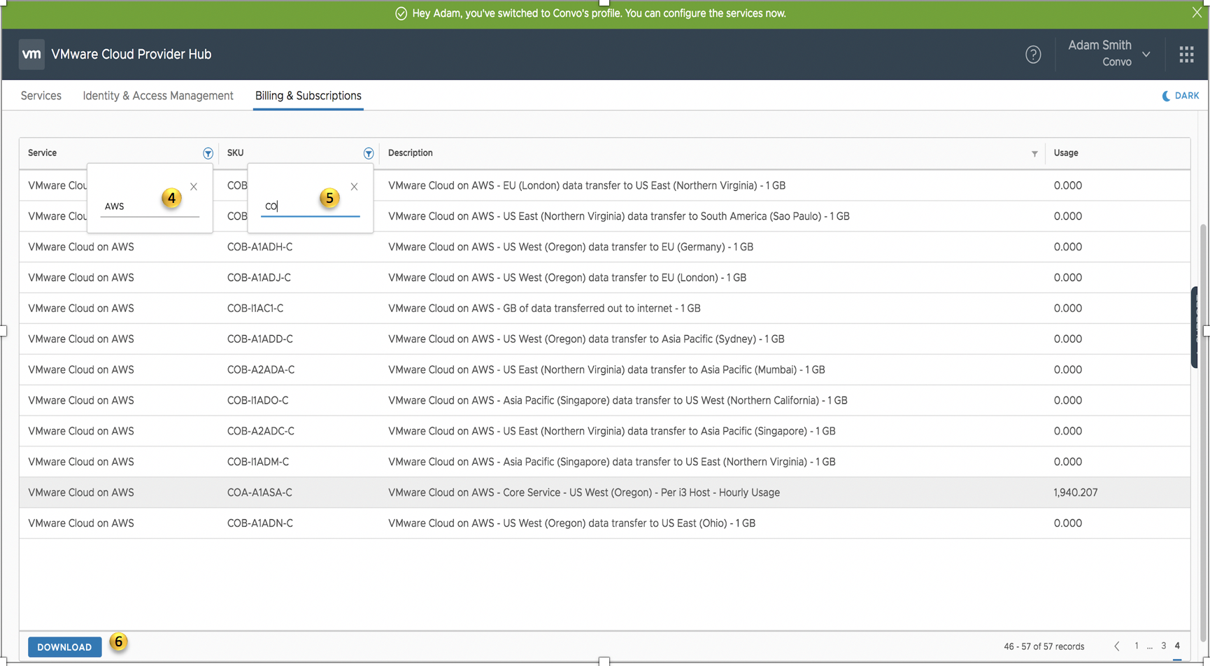
Task: Open Identity & Access Management tab
Action: (x=158, y=96)
